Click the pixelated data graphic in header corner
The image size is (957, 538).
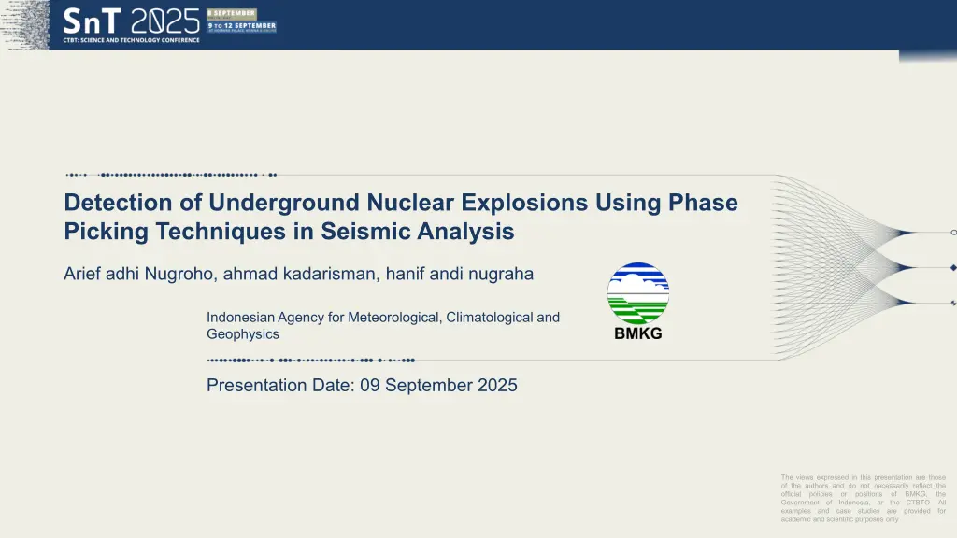(24, 24)
